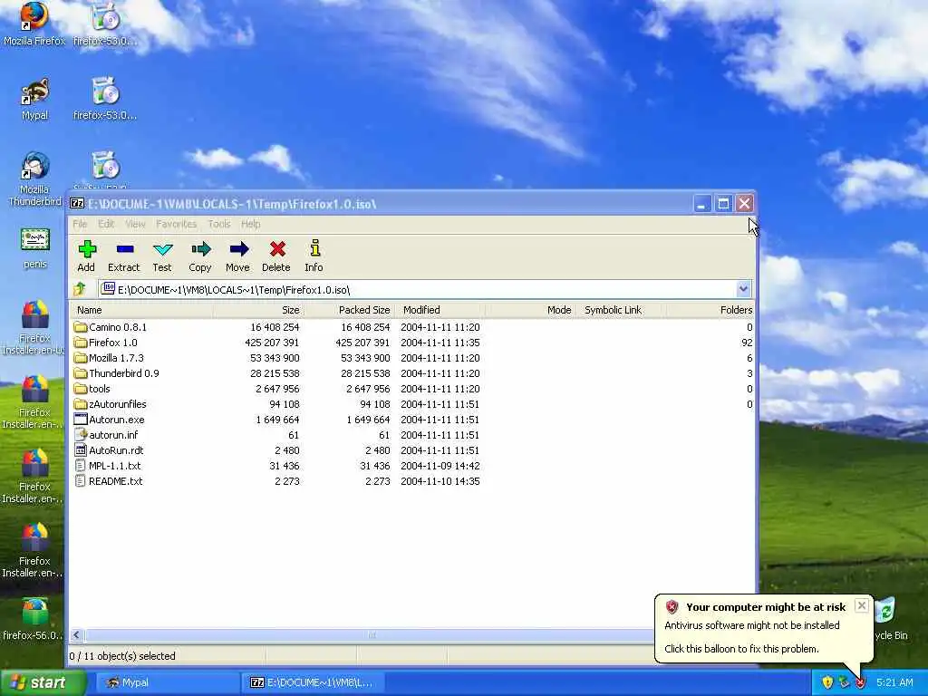Click modified date 2004-11-09 14:42
Screen dimensions: 928x696
(440, 466)
